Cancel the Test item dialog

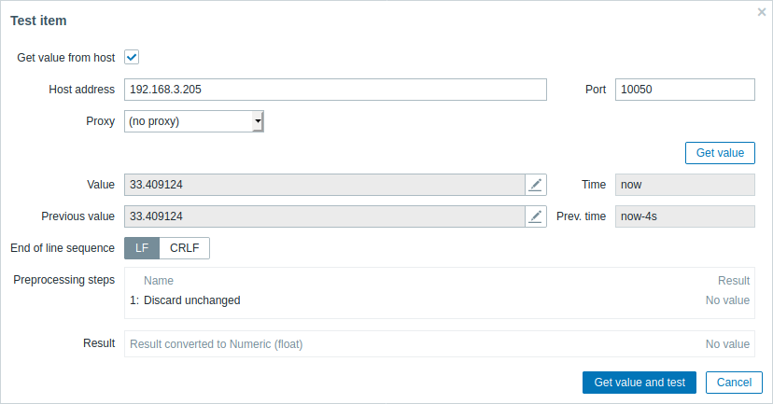coord(734,383)
